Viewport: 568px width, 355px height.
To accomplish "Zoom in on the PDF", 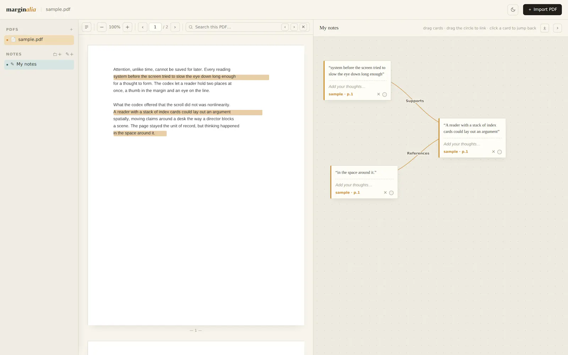I will tap(127, 27).
